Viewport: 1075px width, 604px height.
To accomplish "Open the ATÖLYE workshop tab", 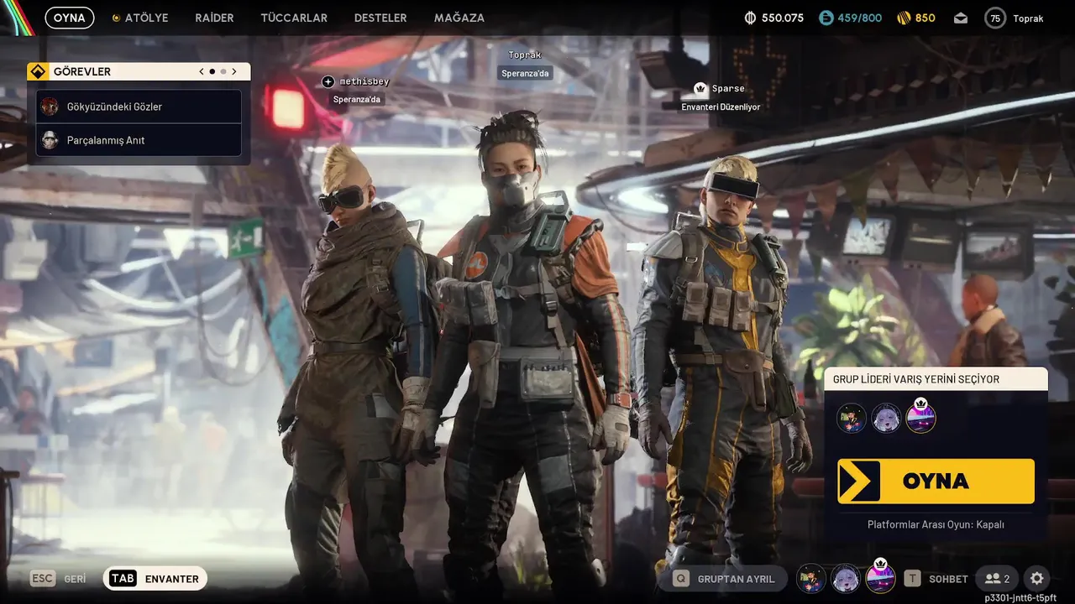I will [140, 18].
